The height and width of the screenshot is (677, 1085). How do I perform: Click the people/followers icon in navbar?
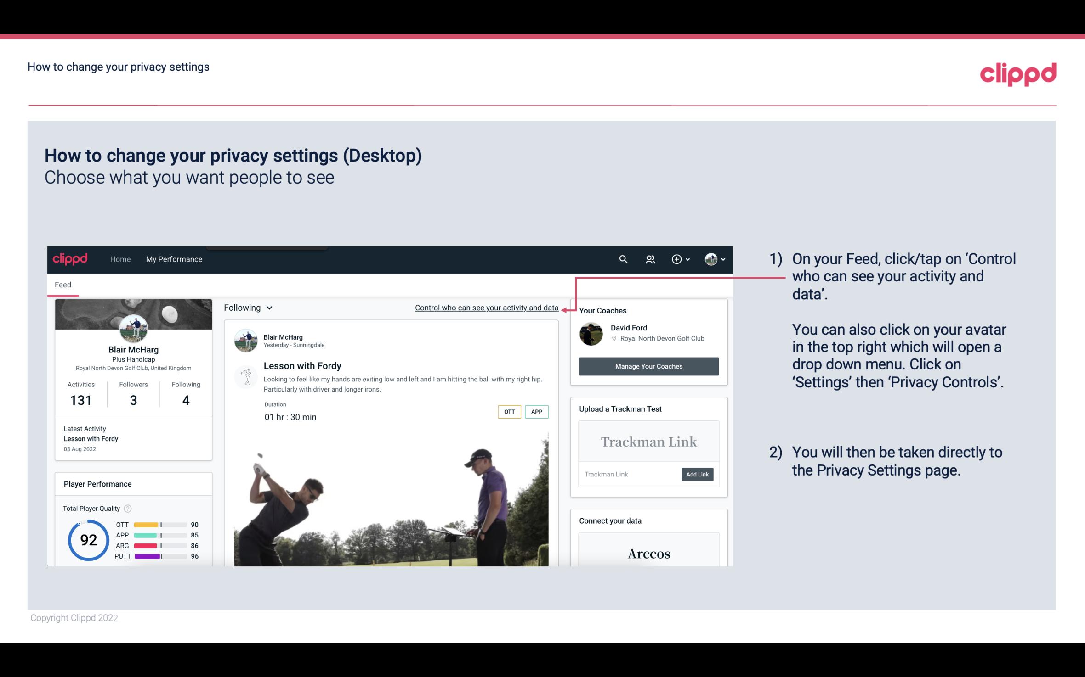pyautogui.click(x=650, y=259)
